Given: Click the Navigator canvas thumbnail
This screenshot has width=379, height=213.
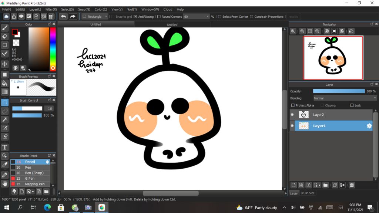Looking at the screenshot, I should click(333, 58).
